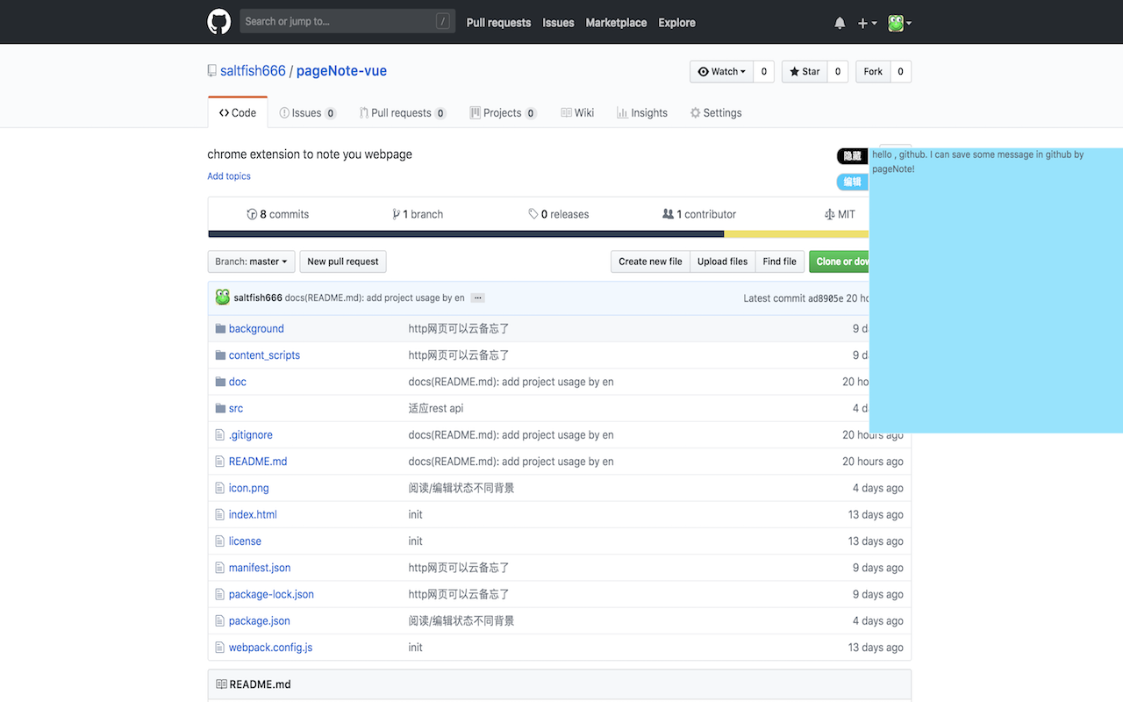Open the notifications bell
The width and height of the screenshot is (1123, 702).
[x=840, y=23]
